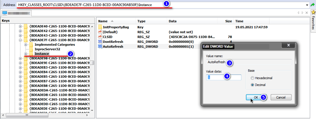The height and width of the screenshot is (119, 316).
Task: Click the string icon of (Default) value
Action: click(x=100, y=32)
